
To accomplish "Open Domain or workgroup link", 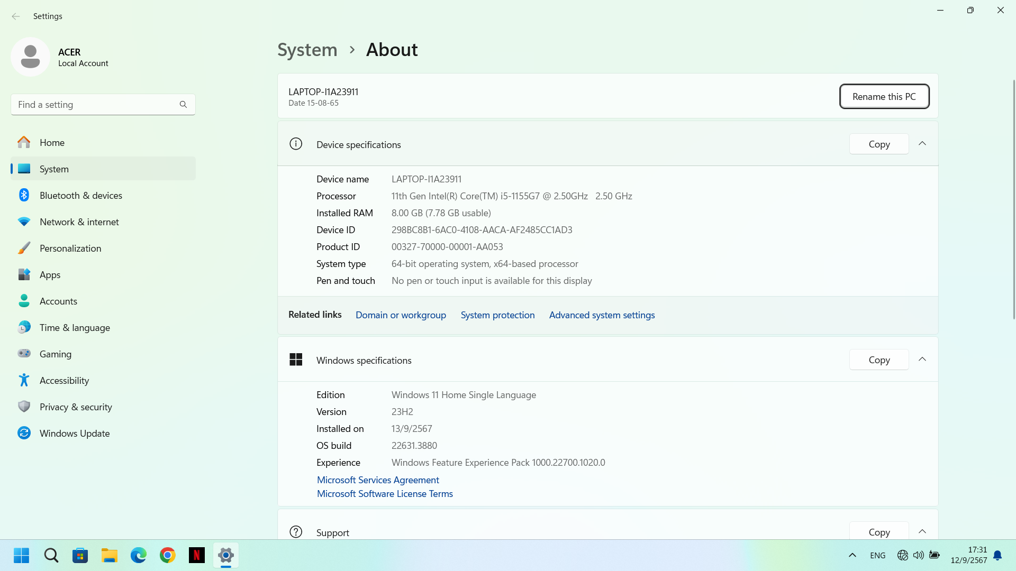I will [x=401, y=315].
